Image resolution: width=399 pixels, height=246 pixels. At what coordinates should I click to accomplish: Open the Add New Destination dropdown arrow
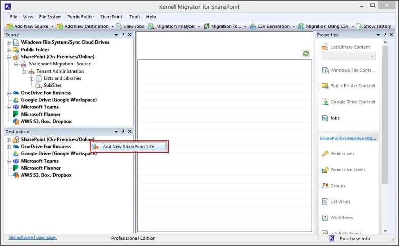pyautogui.click(x=112, y=26)
